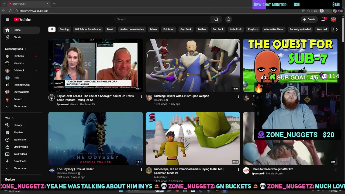
Task: Open Taylor Swift Showgirl video thumbnail
Action: click(95, 65)
